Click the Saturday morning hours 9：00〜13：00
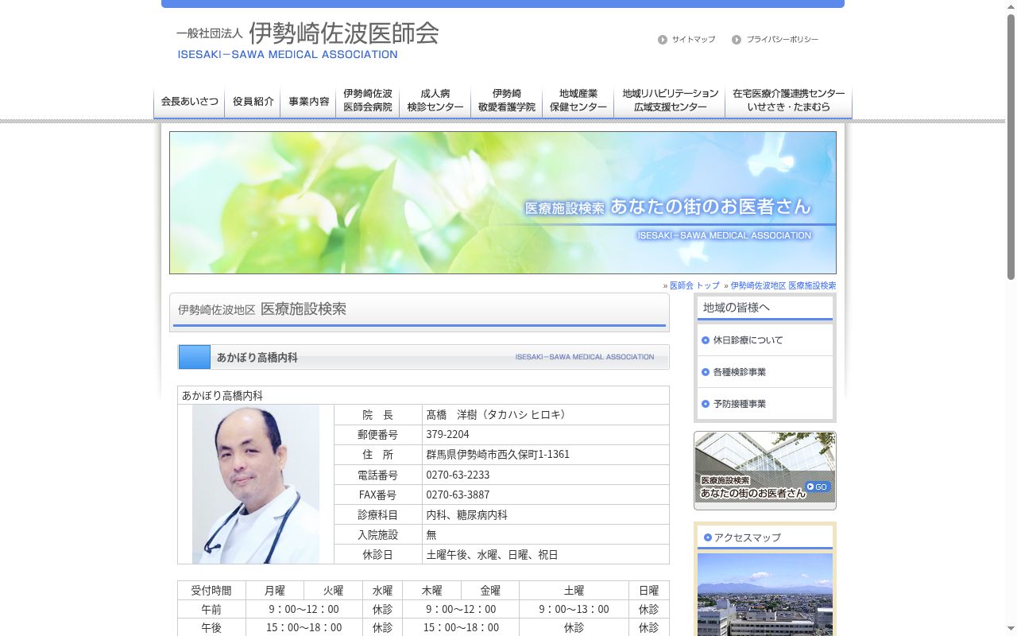This screenshot has height=636, width=1017. pos(574,610)
